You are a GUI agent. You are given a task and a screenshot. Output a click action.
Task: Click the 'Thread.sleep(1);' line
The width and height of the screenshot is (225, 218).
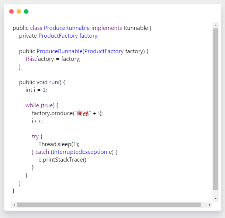[x=59, y=144]
